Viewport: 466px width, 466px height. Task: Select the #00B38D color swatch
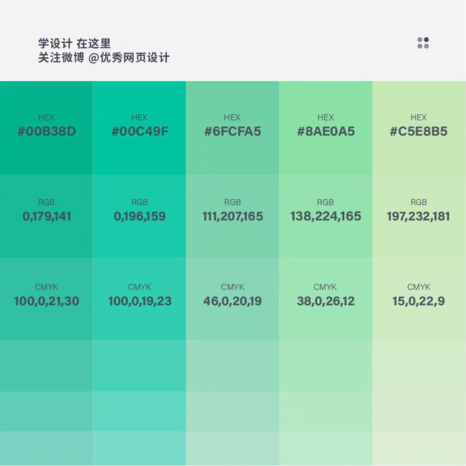[x=46, y=128]
